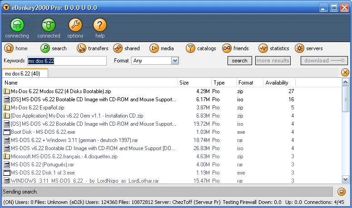Image resolution: width=352 pixels, height=208 pixels.
Task: Select Ms-Dos 6.22 Español.zip
Action: tap(38, 108)
